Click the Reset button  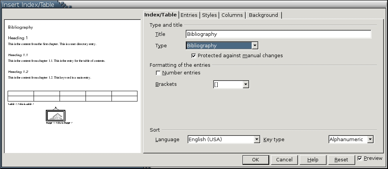click(341, 160)
